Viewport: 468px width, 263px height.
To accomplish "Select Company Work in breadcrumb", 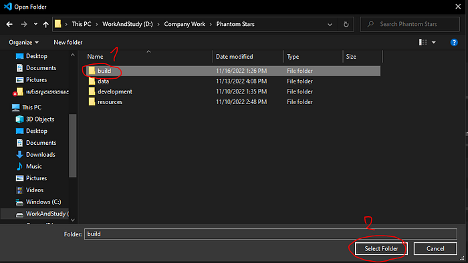I will point(185,24).
